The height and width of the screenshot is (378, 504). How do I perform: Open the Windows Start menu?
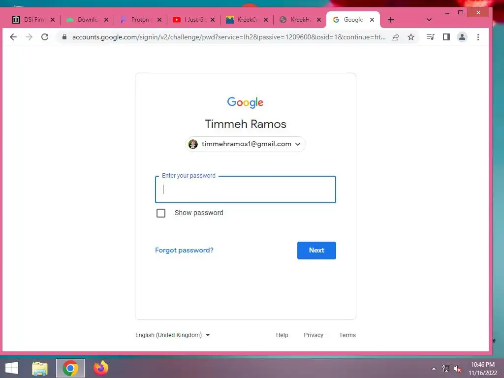(x=12, y=368)
